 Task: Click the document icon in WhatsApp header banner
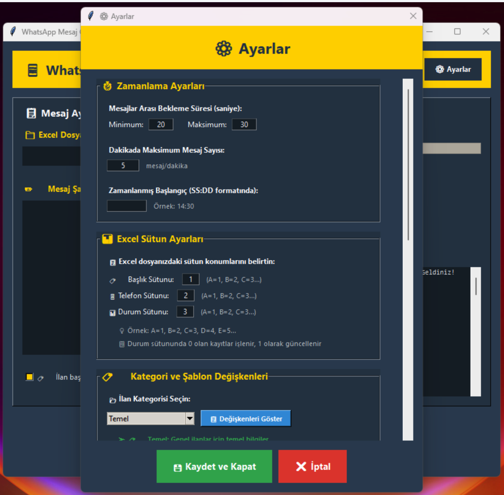33,70
